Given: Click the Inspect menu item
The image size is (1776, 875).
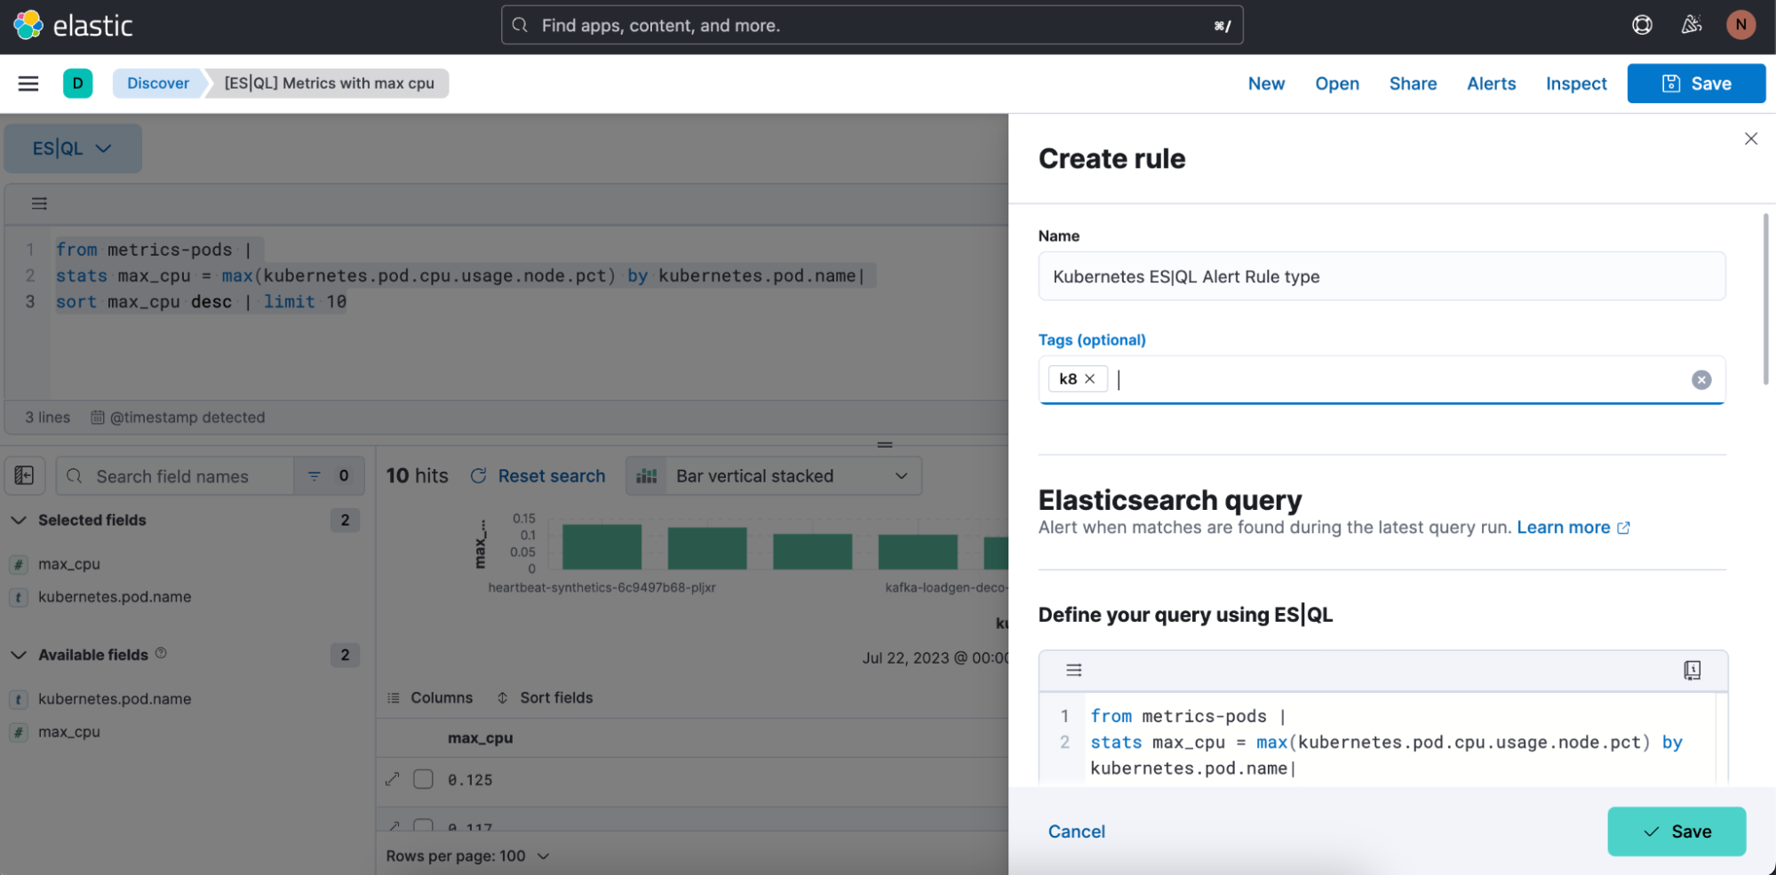Looking at the screenshot, I should (1575, 84).
